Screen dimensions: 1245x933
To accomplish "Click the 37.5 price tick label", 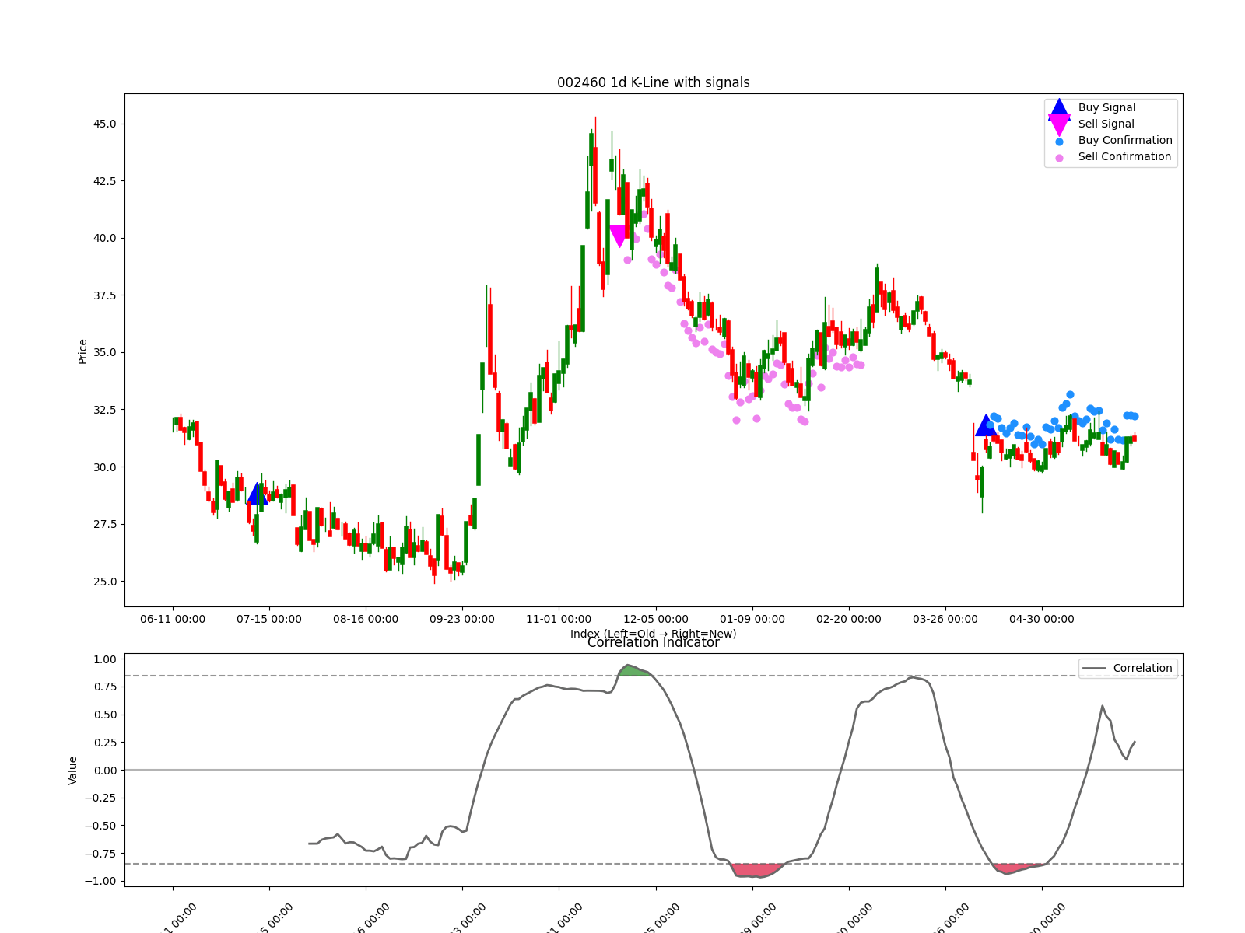I will 103,295.
